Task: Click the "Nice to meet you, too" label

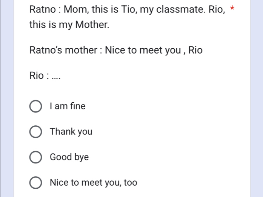Action: pos(93,183)
